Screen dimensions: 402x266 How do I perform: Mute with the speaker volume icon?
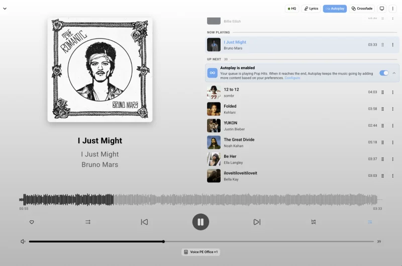point(23,241)
